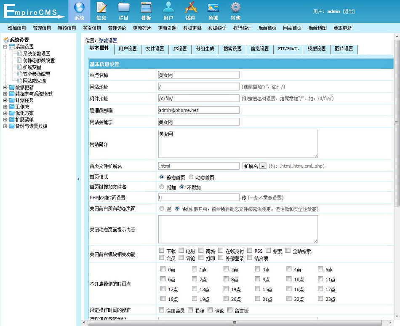Screen dimensions: 400x326
Task: Expand the 数据表与系统模型 tree node
Action: (x=5, y=94)
